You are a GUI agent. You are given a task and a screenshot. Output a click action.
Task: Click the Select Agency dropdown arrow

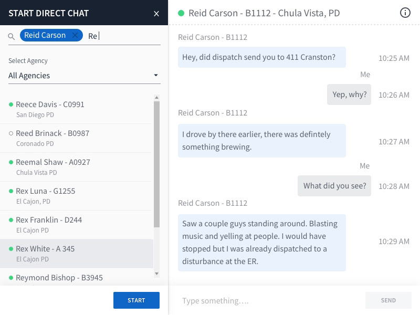(156, 76)
